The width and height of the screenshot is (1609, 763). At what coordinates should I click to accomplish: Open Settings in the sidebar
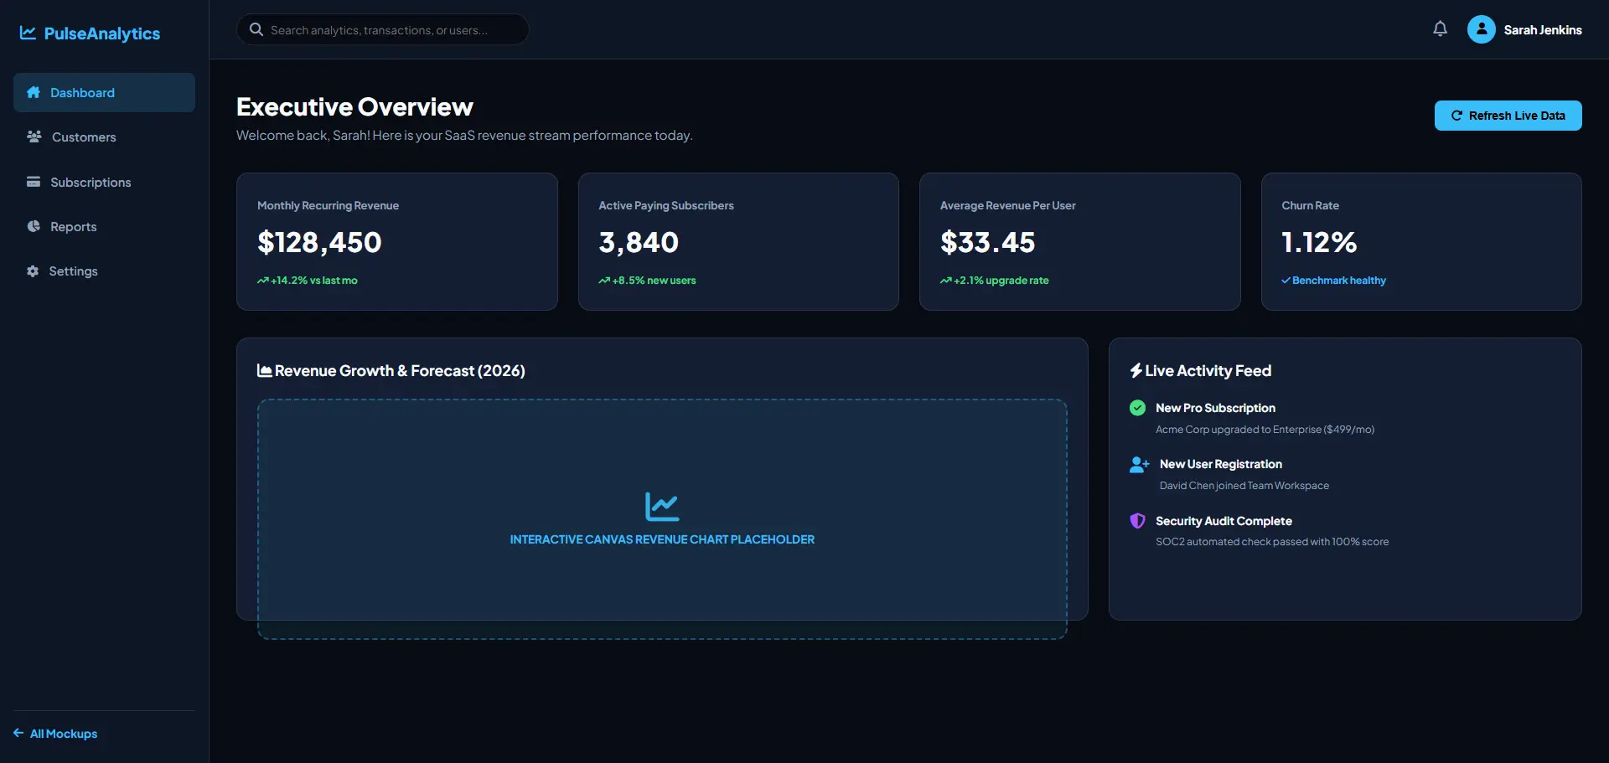104,271
